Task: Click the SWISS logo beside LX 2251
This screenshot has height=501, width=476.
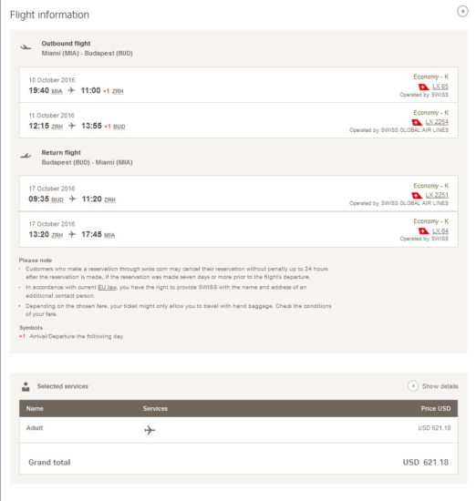Action: coord(417,196)
